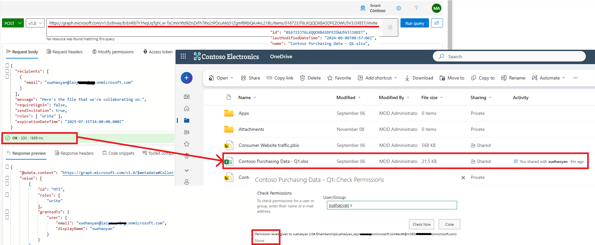
Task: Switch to the Modify permissions tab
Action: (x=113, y=52)
